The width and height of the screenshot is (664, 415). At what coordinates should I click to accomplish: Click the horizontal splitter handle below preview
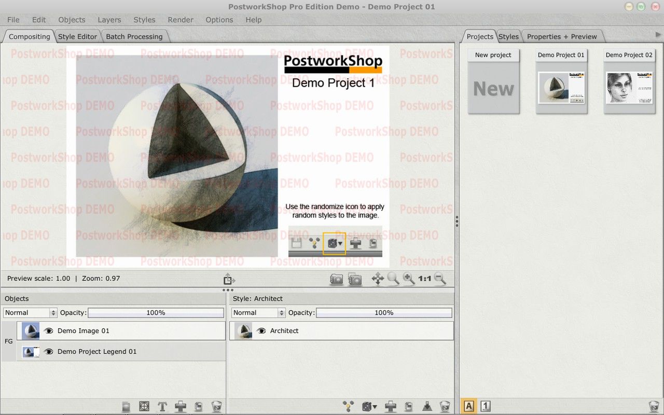coord(228,290)
